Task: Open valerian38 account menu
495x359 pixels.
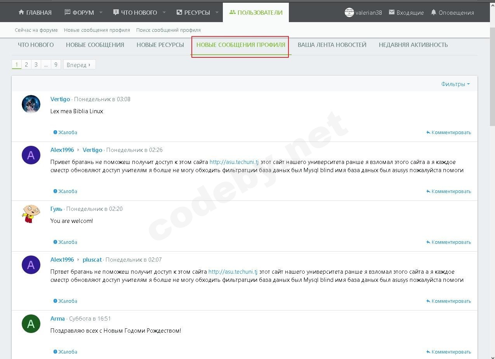Action: point(363,12)
